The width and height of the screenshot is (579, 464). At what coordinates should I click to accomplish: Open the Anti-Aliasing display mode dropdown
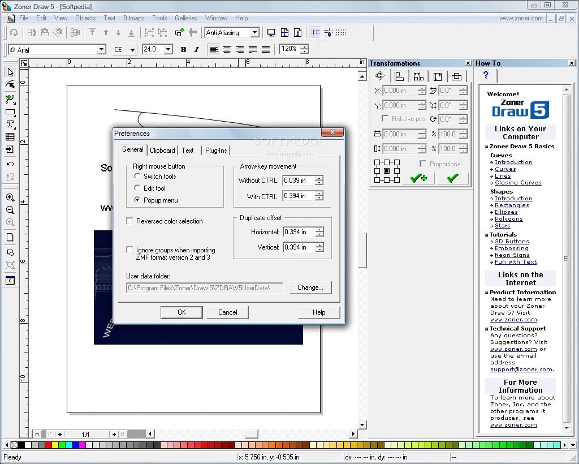(x=255, y=33)
